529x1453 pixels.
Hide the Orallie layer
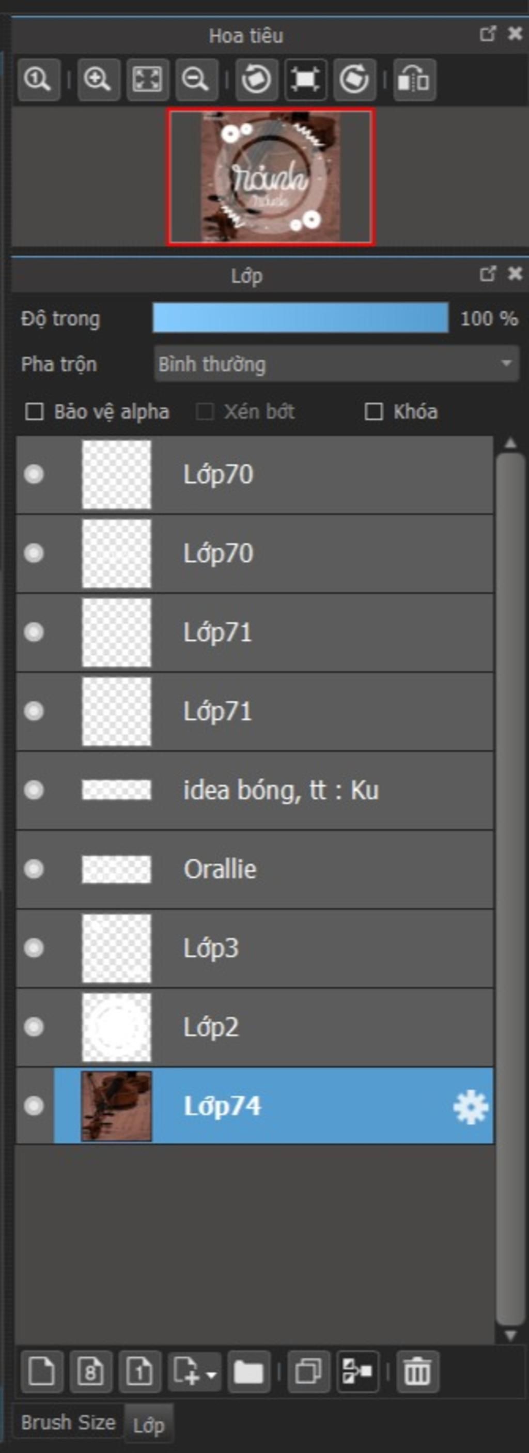pyautogui.click(x=34, y=869)
